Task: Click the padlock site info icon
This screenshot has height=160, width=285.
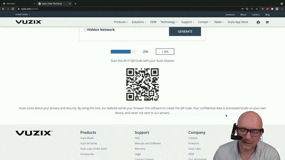Action: pyautogui.click(x=19, y=9)
